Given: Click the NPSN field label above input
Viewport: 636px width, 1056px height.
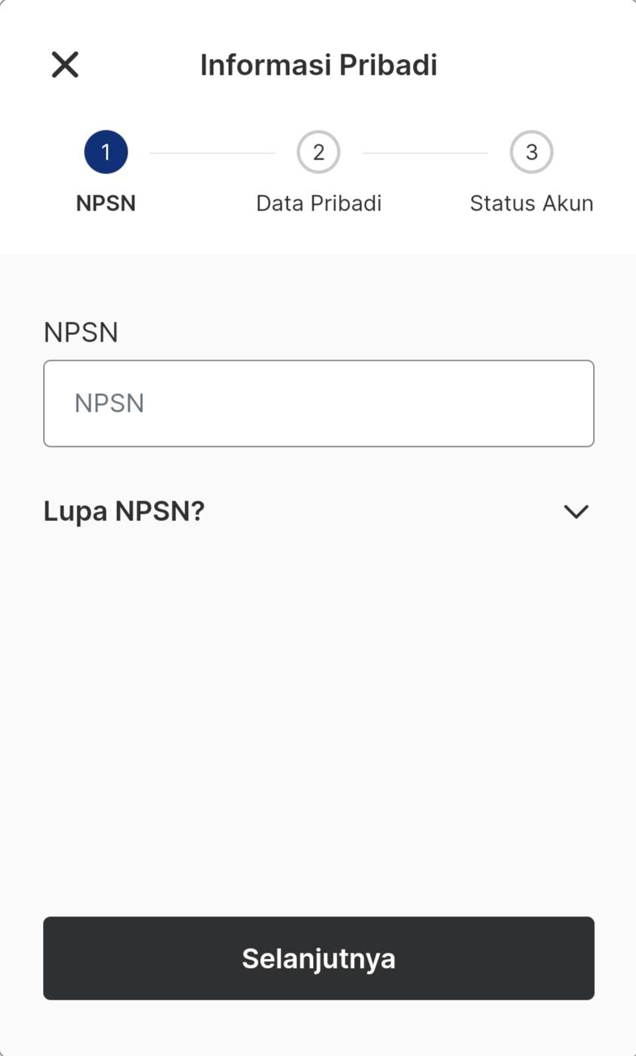Looking at the screenshot, I should click(x=81, y=332).
